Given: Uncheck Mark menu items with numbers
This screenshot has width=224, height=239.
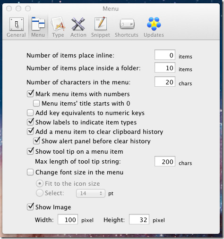Looking at the screenshot, I should pos(30,94).
